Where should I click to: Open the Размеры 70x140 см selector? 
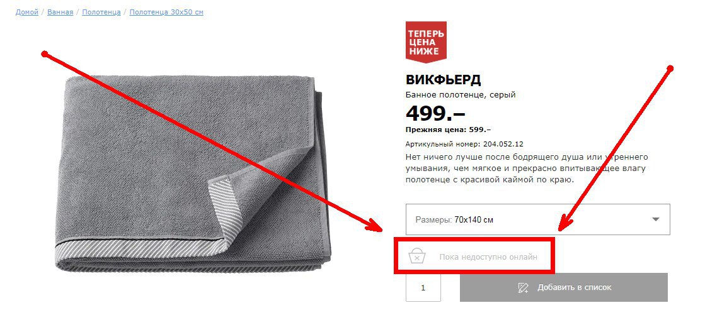[538, 219]
